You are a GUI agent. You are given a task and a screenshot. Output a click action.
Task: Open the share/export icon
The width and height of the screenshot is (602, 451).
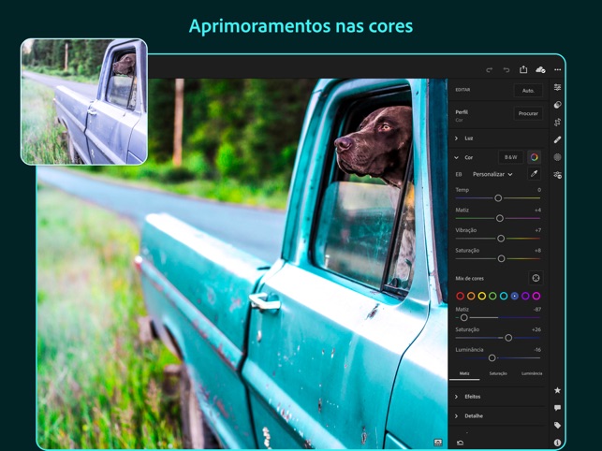click(523, 69)
